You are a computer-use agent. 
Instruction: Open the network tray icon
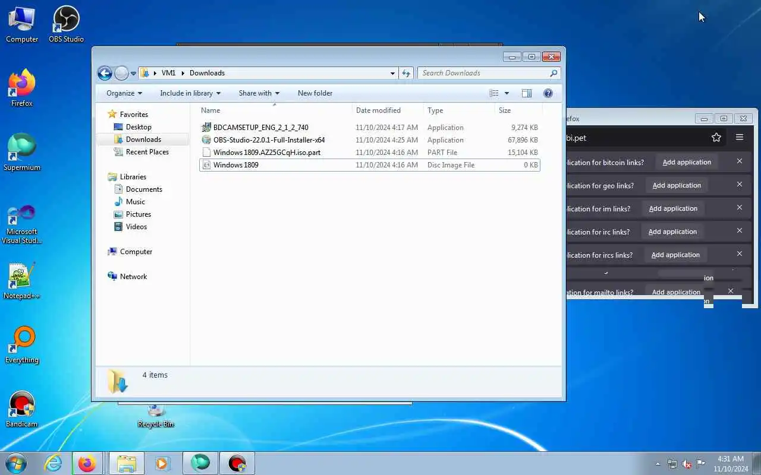pyautogui.click(x=672, y=464)
